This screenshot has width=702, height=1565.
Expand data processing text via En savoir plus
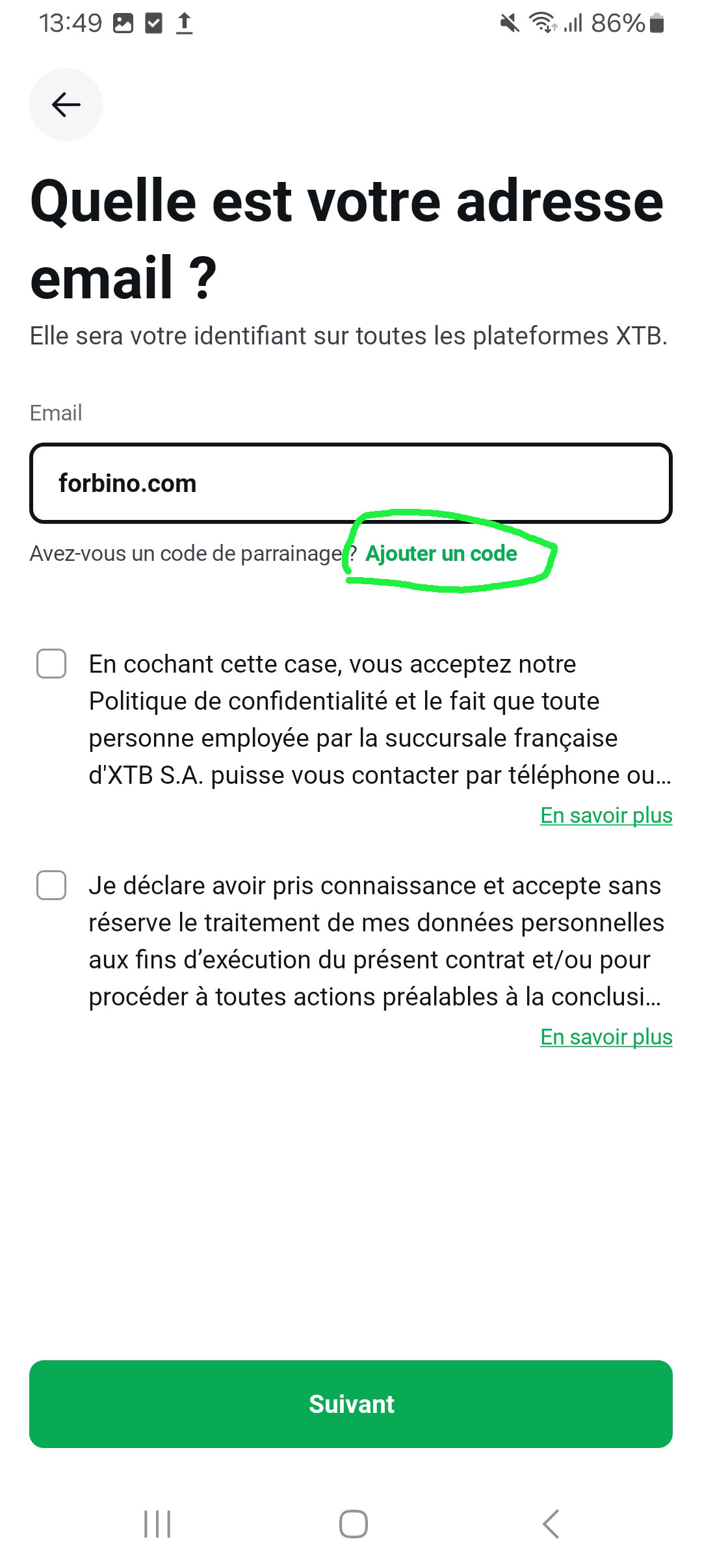pyautogui.click(x=606, y=1037)
